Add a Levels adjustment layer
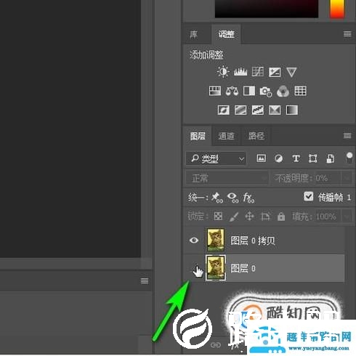 click(240, 72)
